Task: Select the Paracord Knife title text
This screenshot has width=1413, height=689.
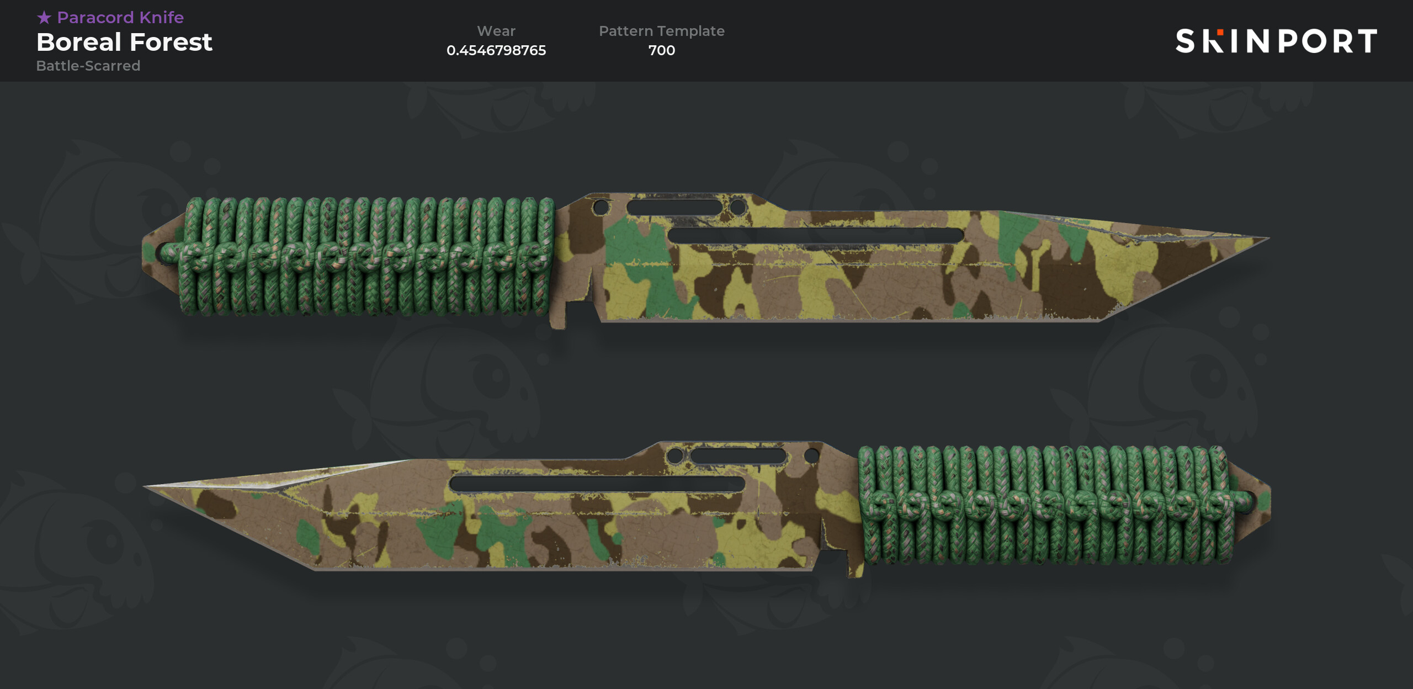Action: tap(120, 18)
